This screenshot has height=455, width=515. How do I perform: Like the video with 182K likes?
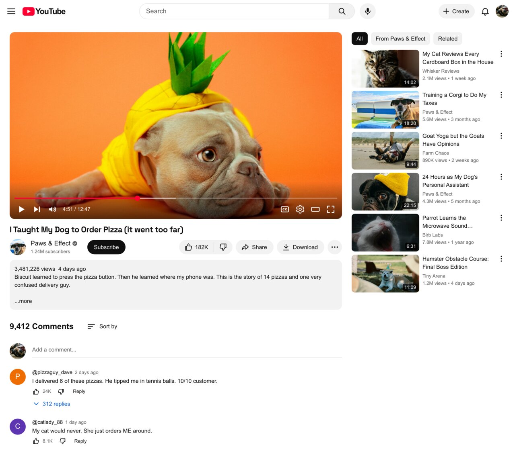tap(197, 247)
